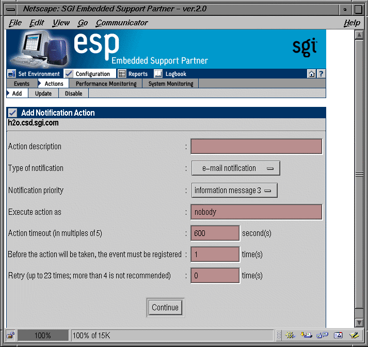The image size is (368, 347).
Task: Open the Notification priority dropdown
Action: pos(234,190)
